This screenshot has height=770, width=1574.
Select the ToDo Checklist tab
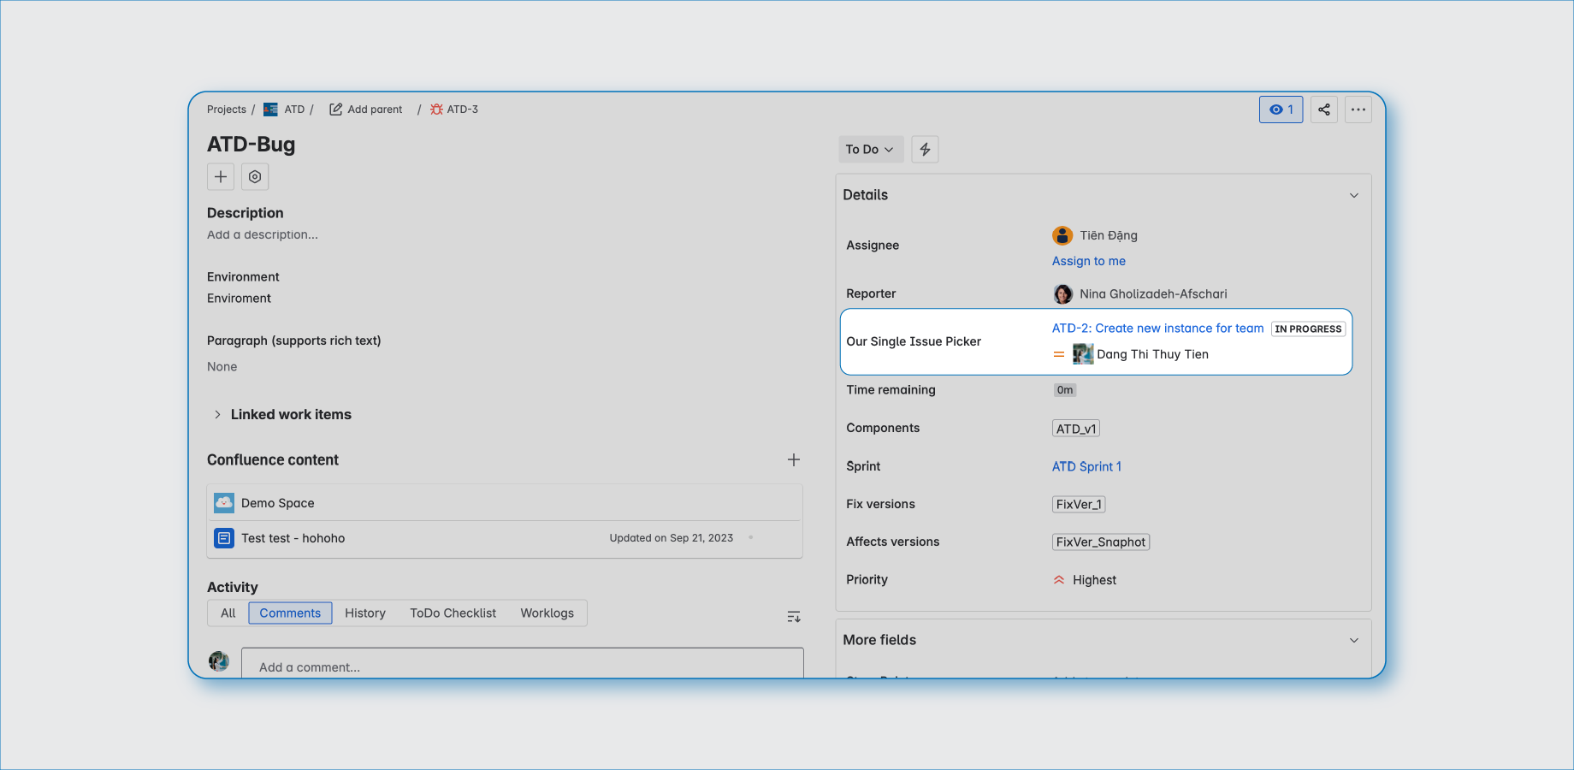pos(453,613)
